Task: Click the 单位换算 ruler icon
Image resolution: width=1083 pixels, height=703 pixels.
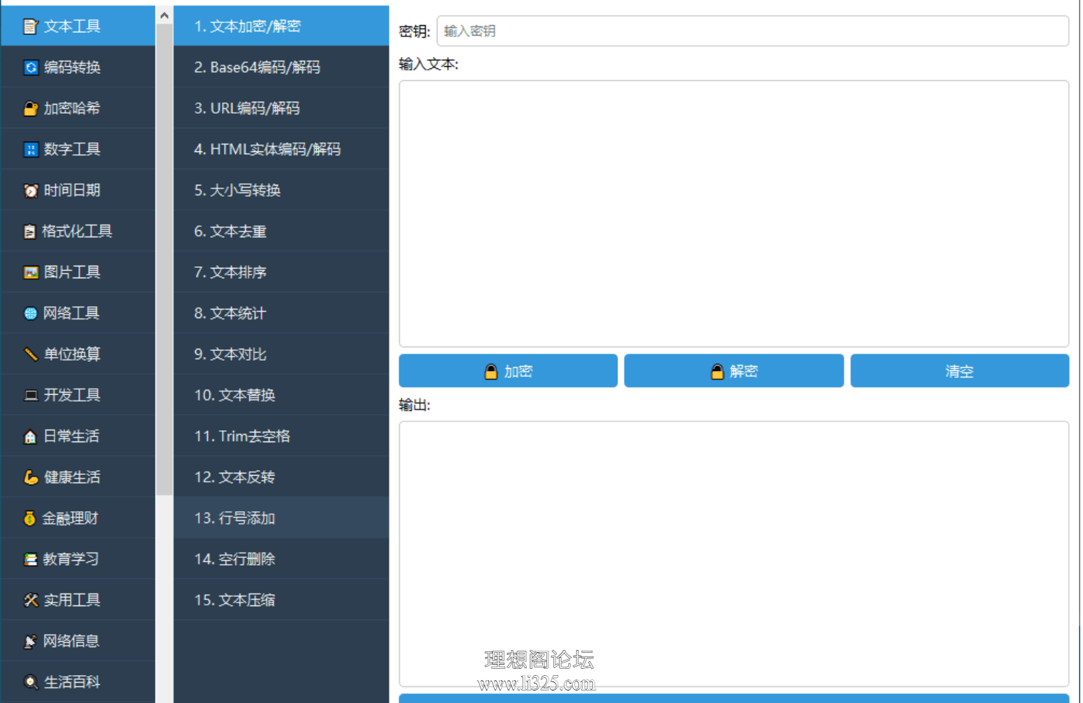Action: (x=31, y=354)
